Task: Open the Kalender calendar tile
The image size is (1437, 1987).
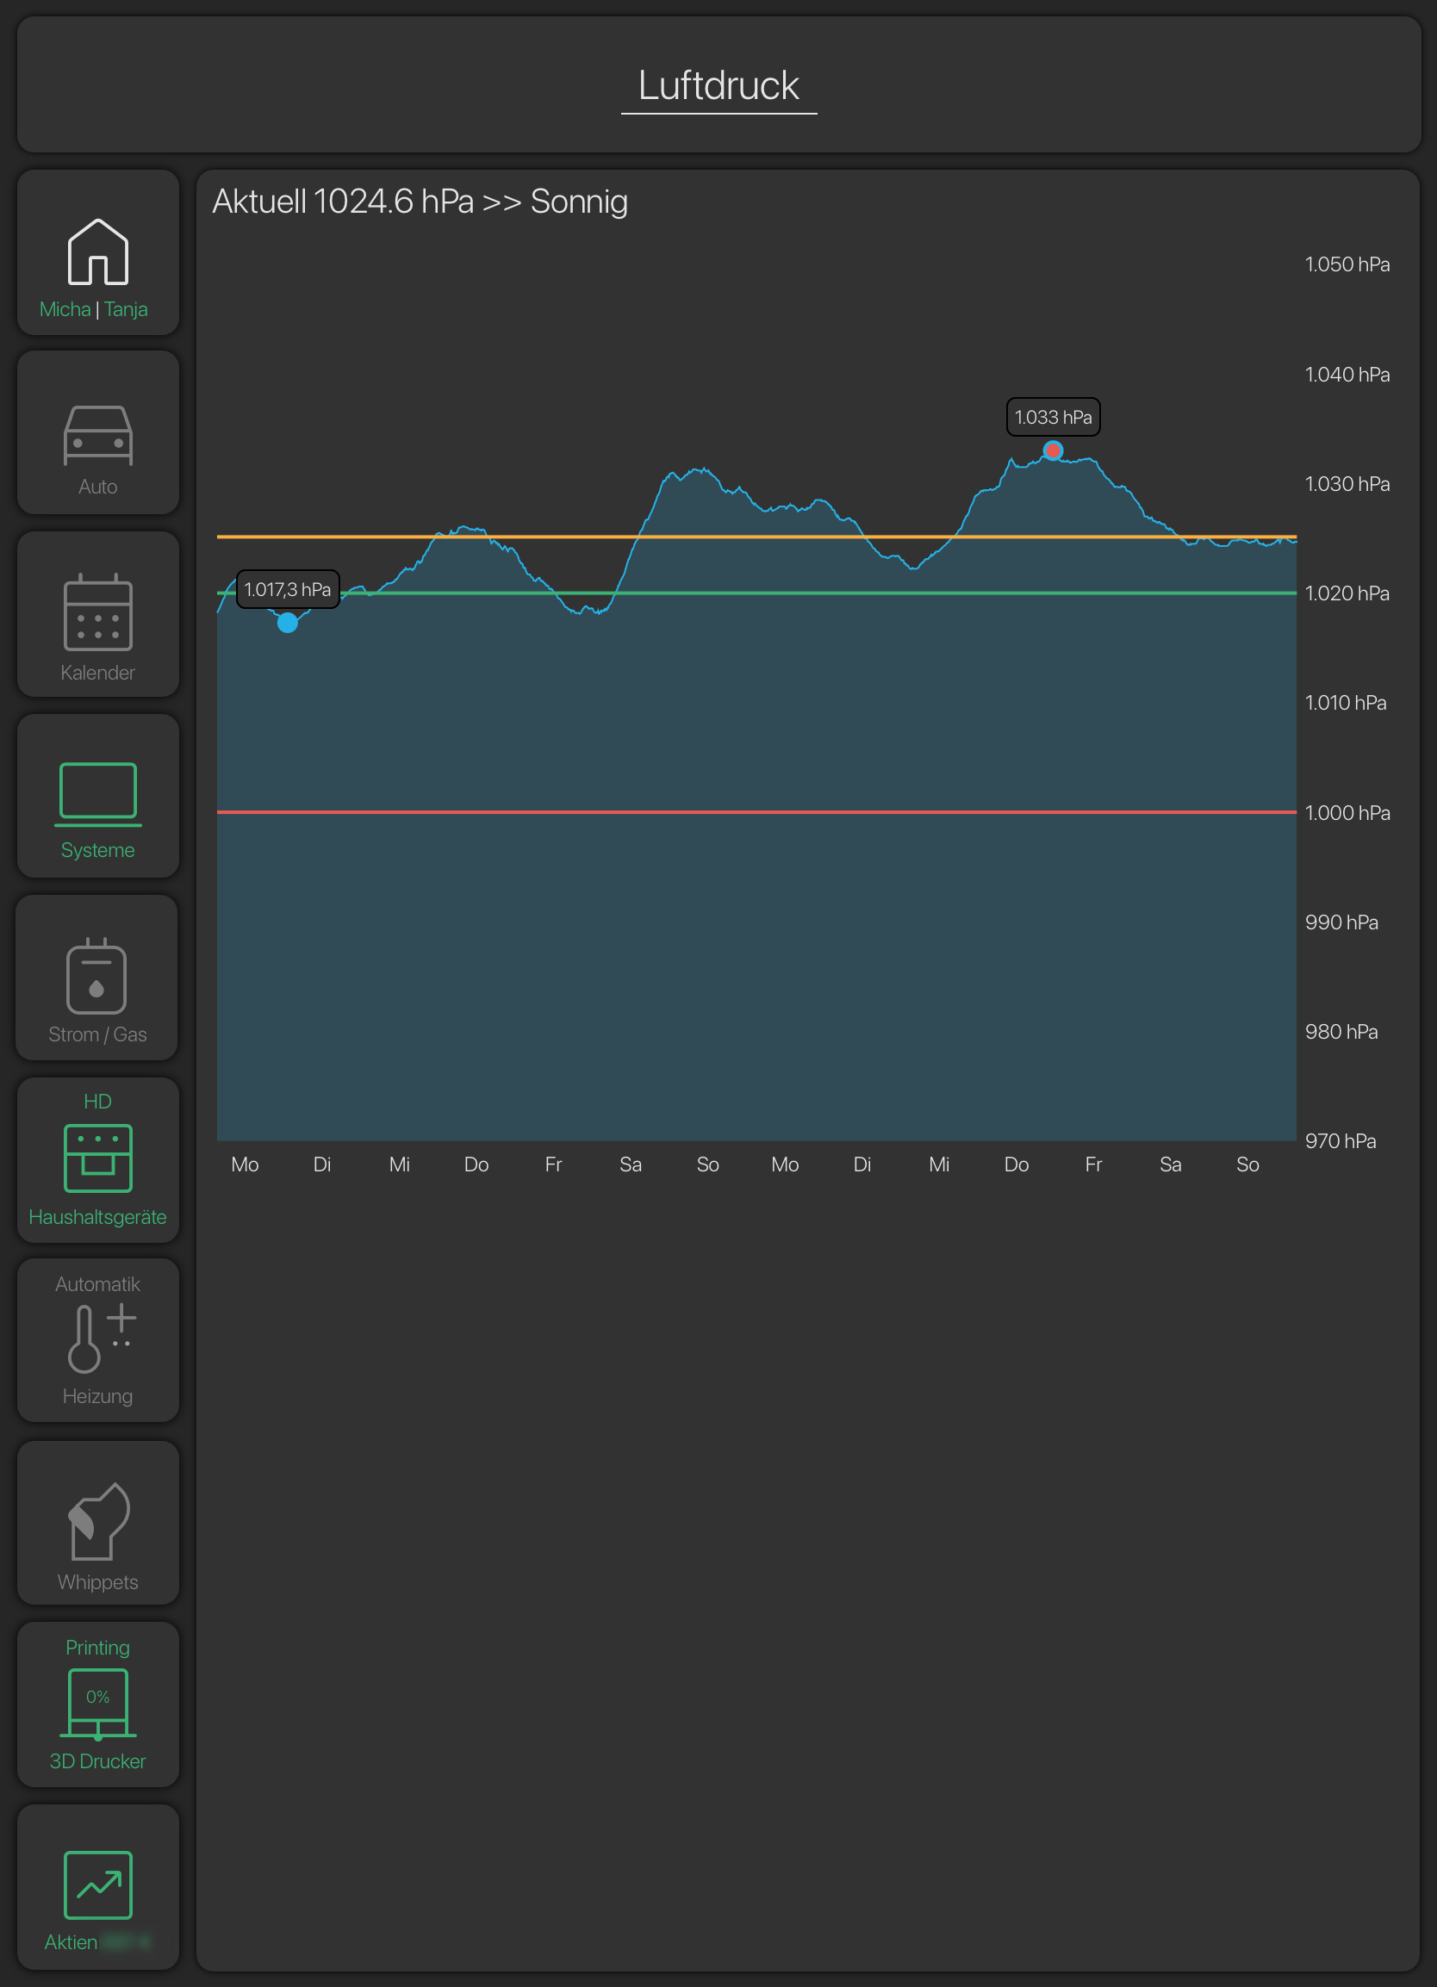Action: (x=98, y=614)
